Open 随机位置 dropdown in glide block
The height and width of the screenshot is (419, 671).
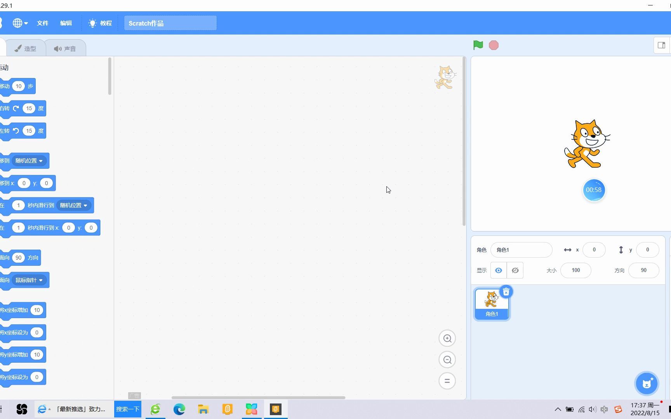[74, 205]
